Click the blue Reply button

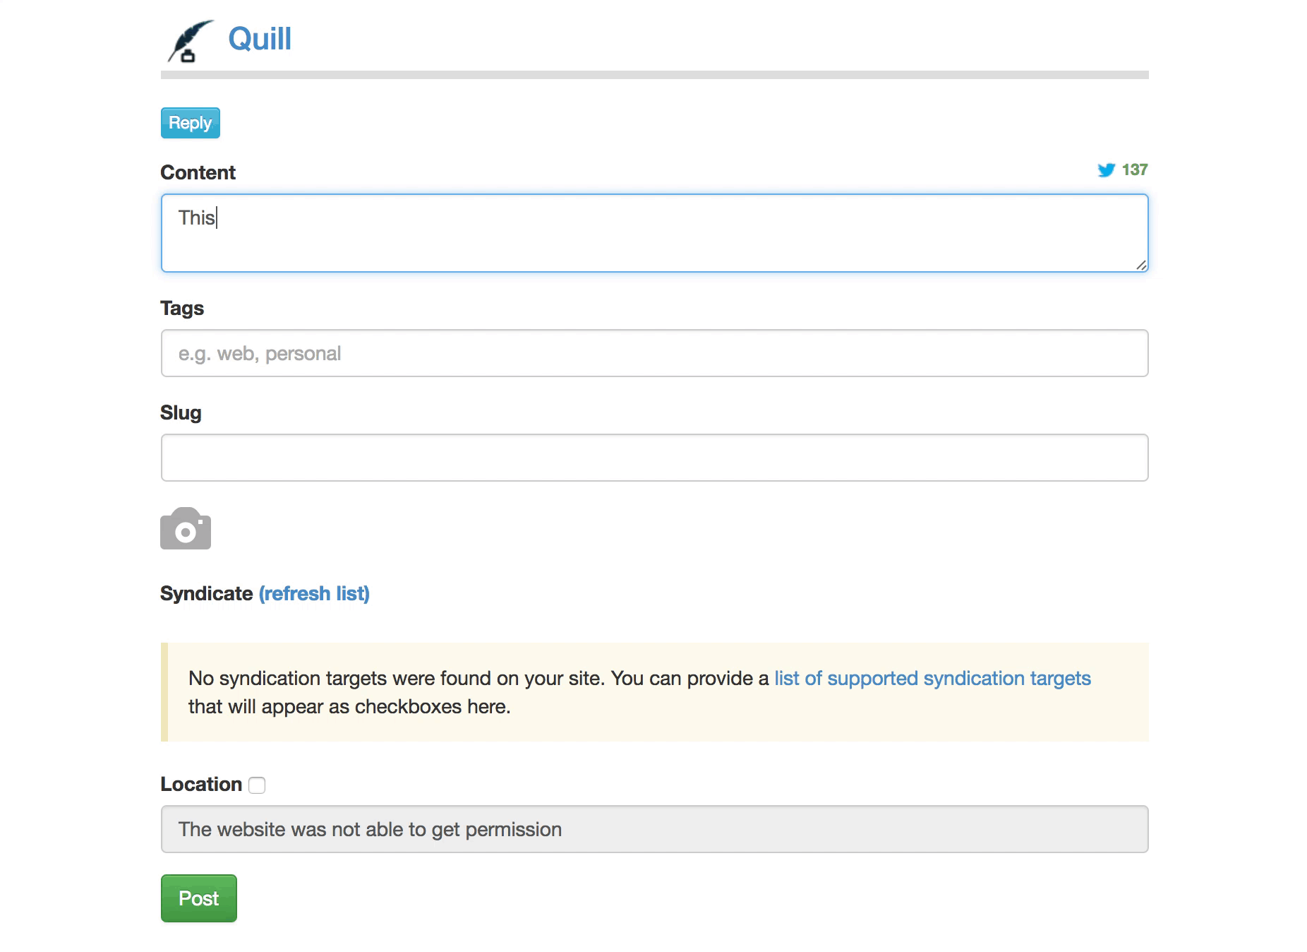[x=191, y=123]
